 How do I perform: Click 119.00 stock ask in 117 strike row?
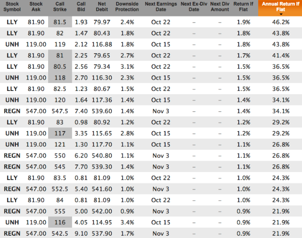click(x=36, y=133)
